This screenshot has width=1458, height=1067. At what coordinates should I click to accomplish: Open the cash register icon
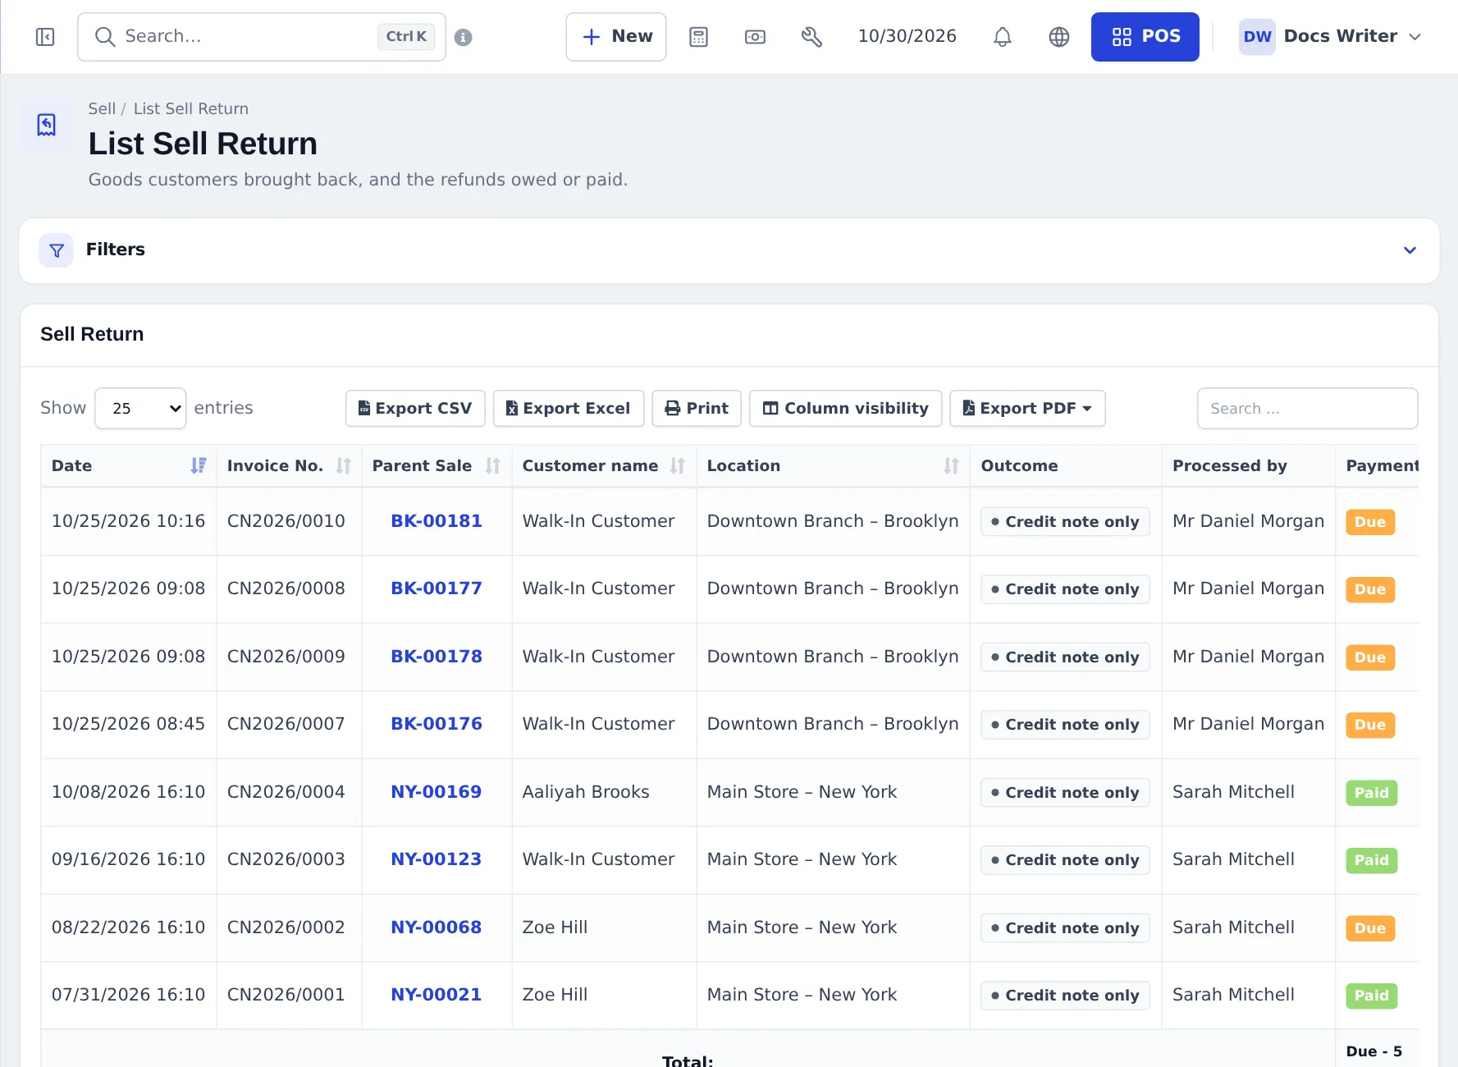click(755, 37)
